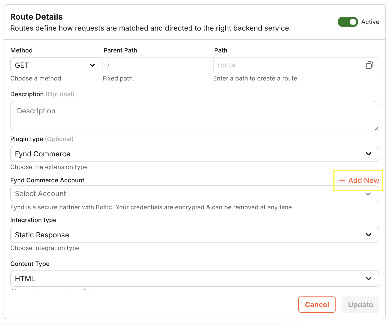Screen dimensions: 391x326
Task: Click the Cancel button
Action: [317, 305]
